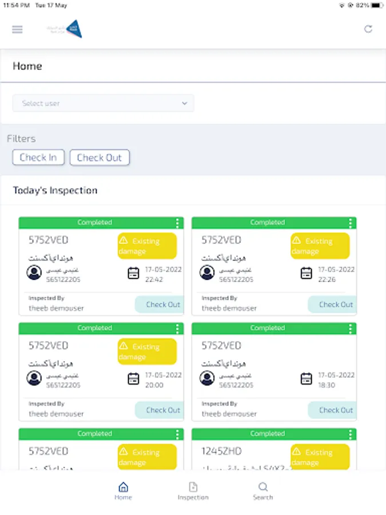Click Check Out button on 18:30 card
Viewport: 386px width, 515px height.
tap(332, 410)
